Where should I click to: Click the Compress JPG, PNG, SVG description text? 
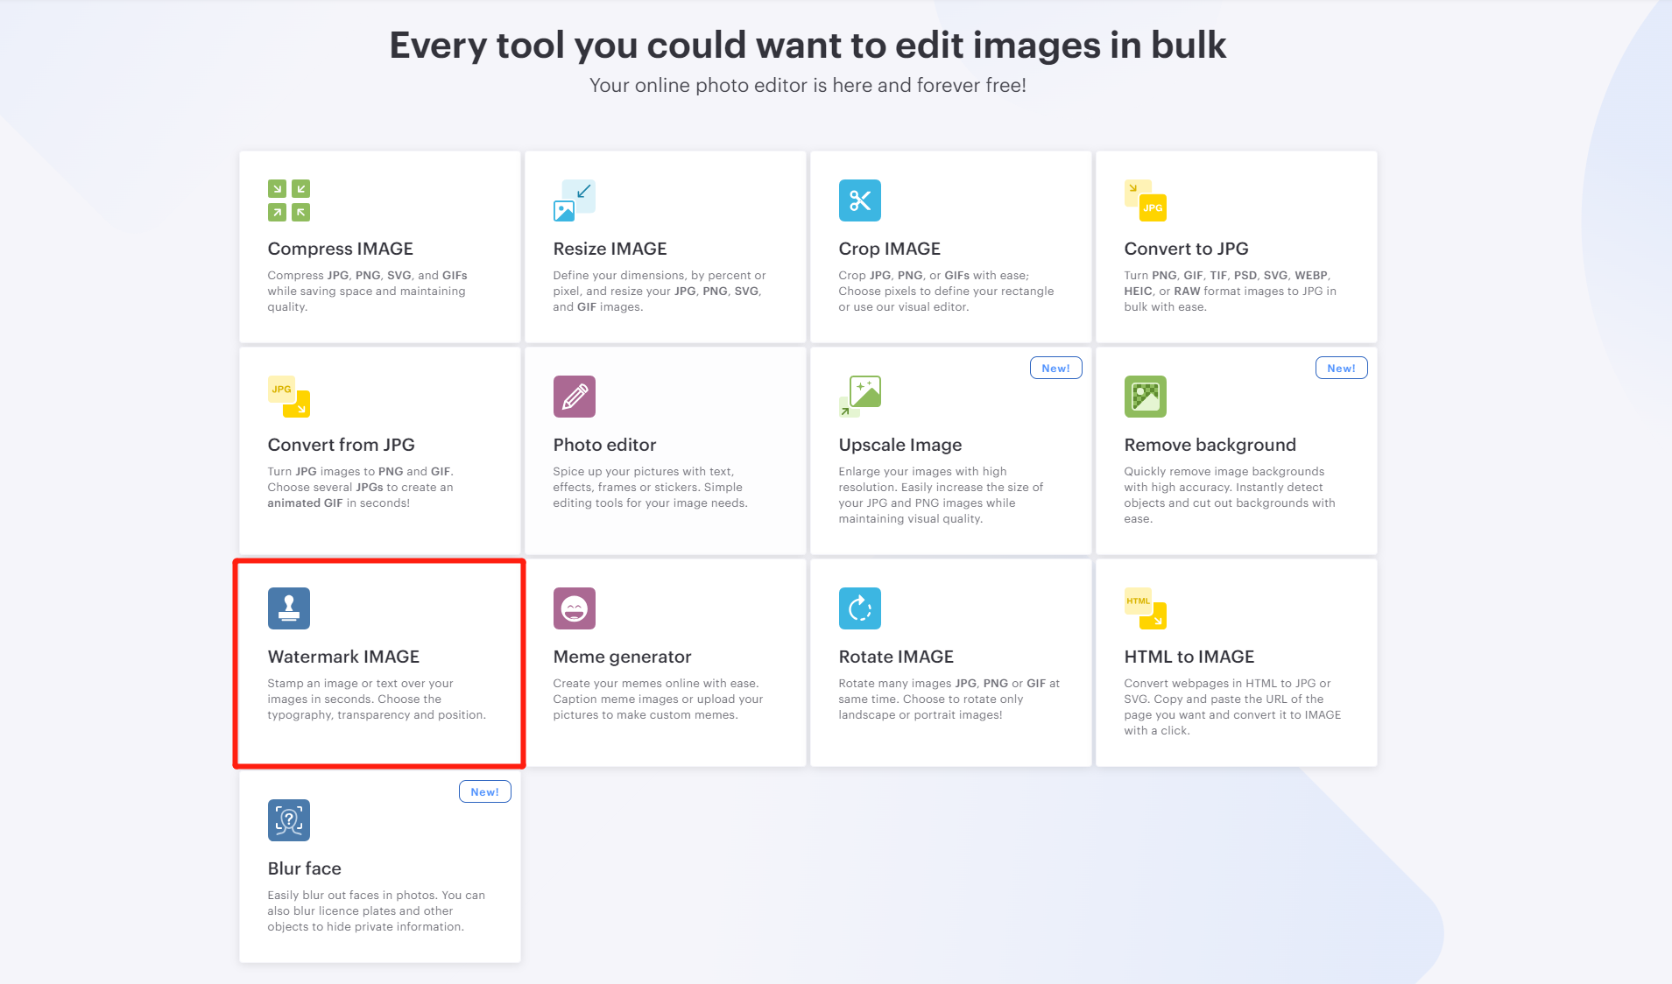[x=368, y=291]
